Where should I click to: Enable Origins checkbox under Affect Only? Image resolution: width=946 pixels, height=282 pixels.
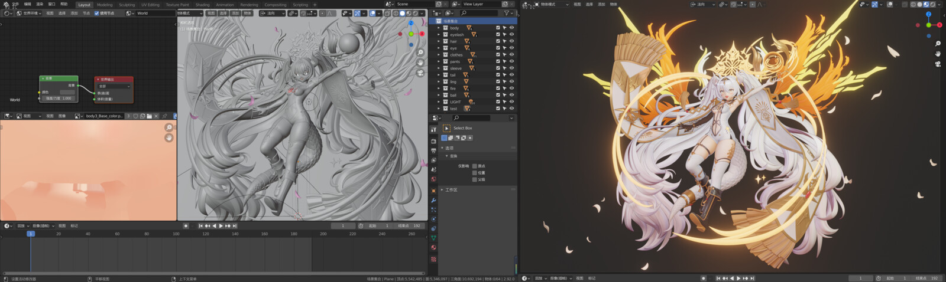[474, 166]
